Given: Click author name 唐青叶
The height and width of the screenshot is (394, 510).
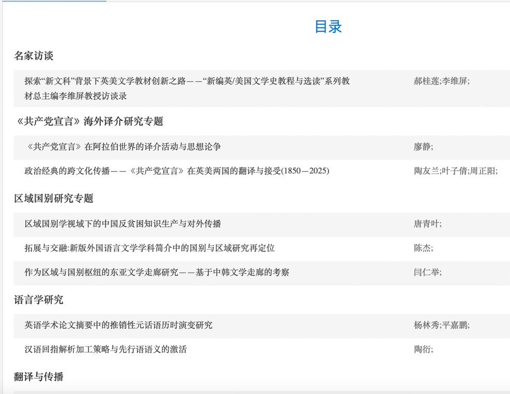Looking at the screenshot, I should (426, 224).
